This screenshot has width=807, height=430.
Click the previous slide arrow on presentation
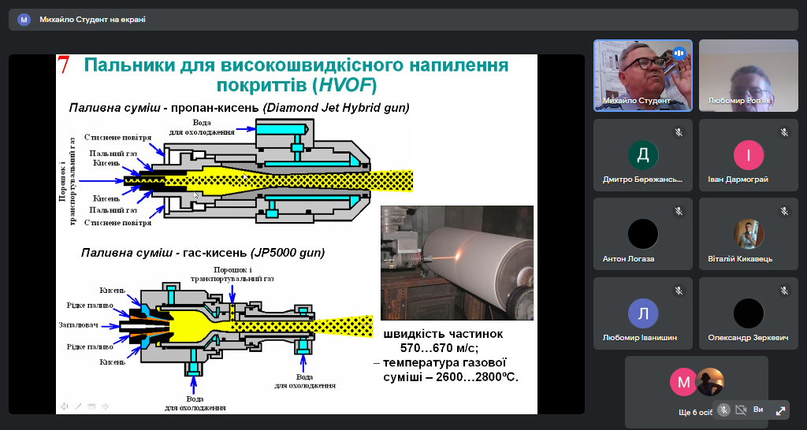click(x=64, y=406)
